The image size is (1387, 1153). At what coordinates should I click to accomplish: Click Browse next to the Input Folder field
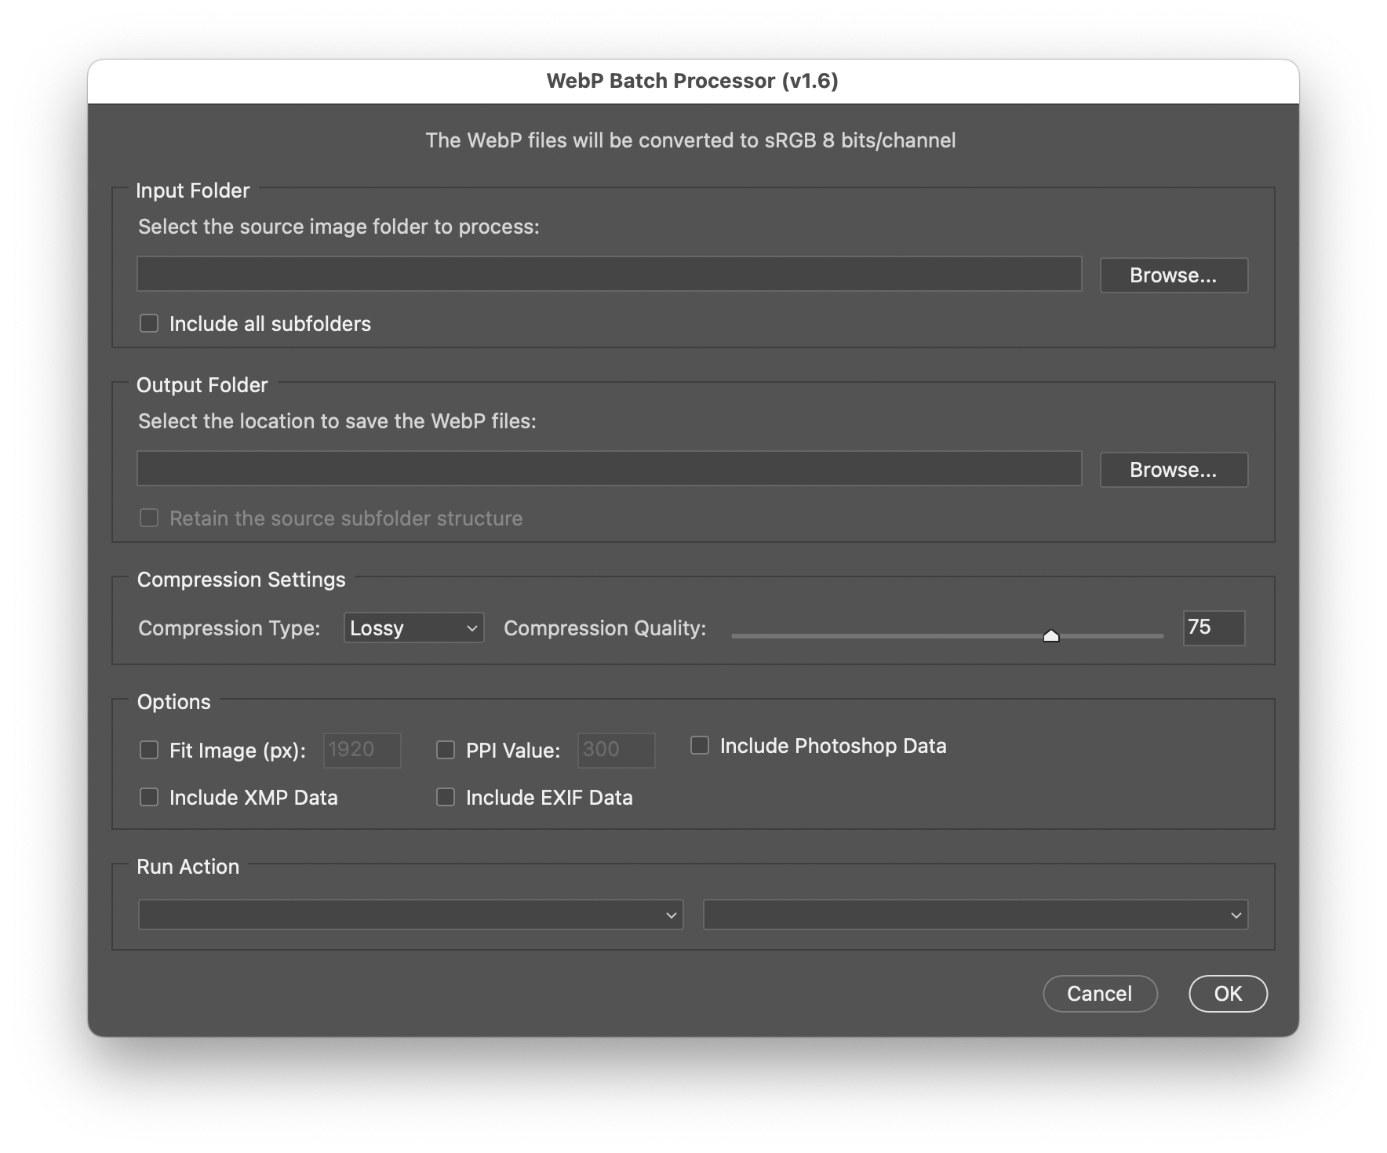click(1174, 275)
